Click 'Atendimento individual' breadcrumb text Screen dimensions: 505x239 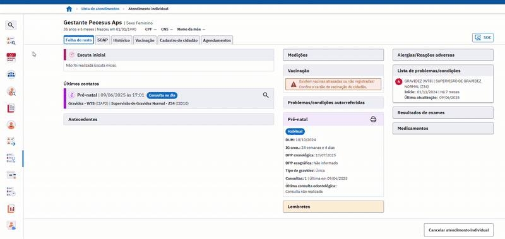(148, 9)
